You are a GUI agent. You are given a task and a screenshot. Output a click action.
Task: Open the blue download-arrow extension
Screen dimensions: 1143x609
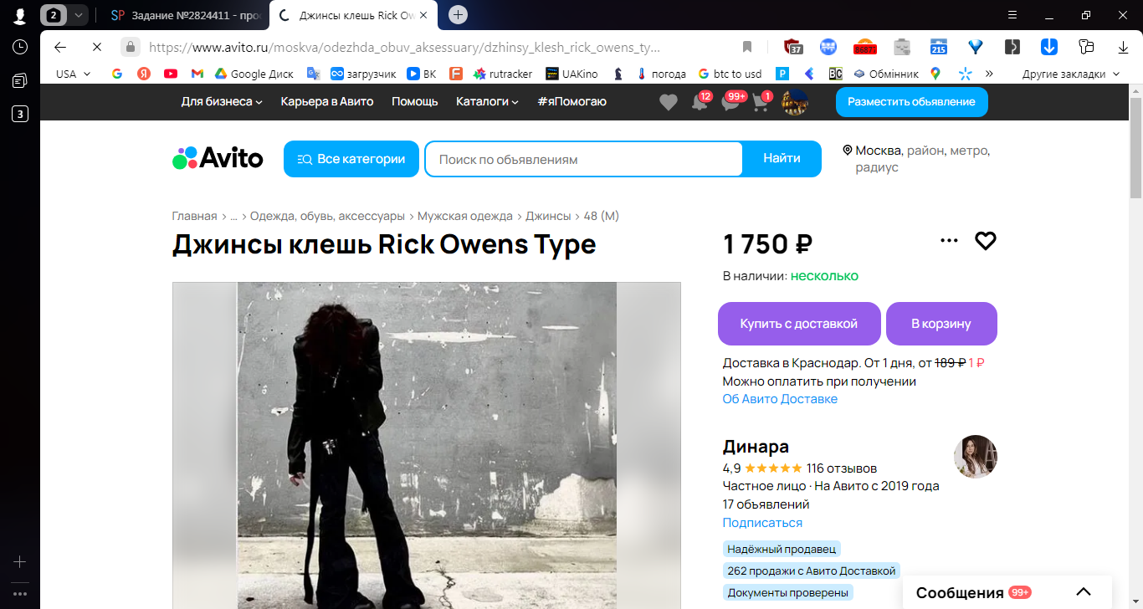click(x=1049, y=47)
